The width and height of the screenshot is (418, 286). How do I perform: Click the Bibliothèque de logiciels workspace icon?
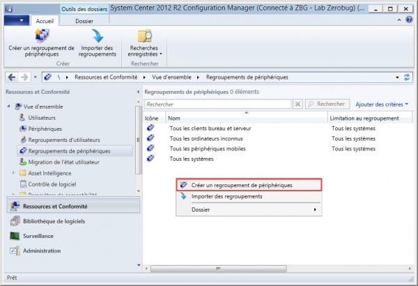click(x=15, y=221)
